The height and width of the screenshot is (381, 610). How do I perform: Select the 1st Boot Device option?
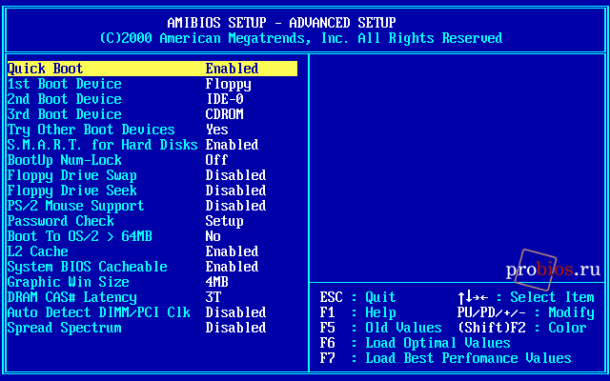click(65, 84)
